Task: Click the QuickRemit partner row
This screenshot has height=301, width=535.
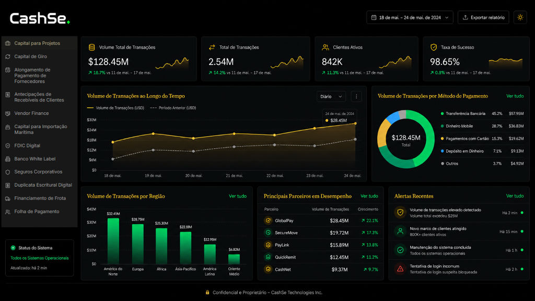Action: [x=321, y=257]
